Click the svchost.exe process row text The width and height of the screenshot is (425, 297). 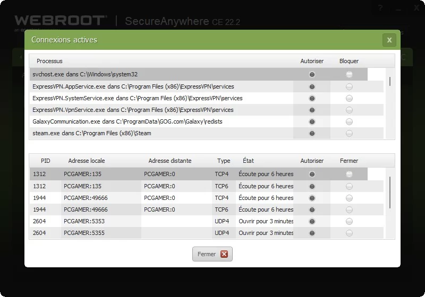tap(85, 74)
